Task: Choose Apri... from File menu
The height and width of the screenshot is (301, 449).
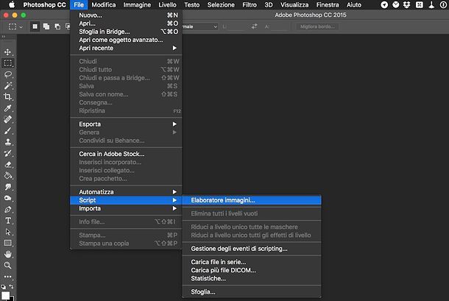Action: (x=126, y=24)
